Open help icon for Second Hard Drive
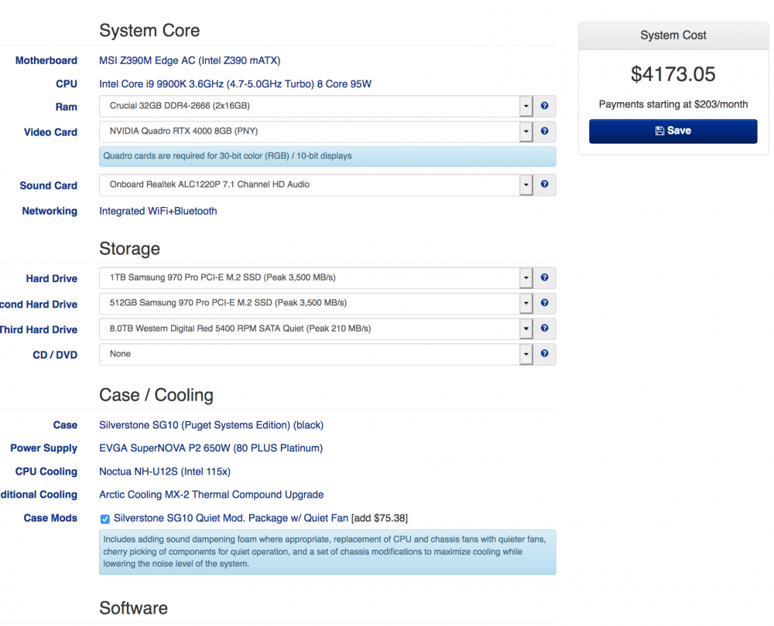Viewport: 774px width, 626px height. point(544,303)
